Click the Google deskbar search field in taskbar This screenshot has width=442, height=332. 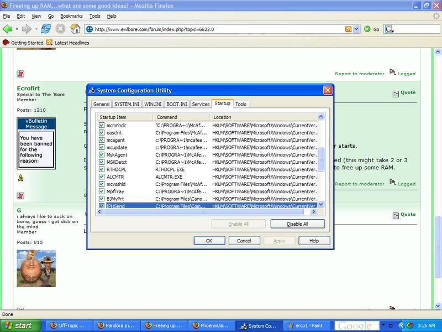coord(357,325)
